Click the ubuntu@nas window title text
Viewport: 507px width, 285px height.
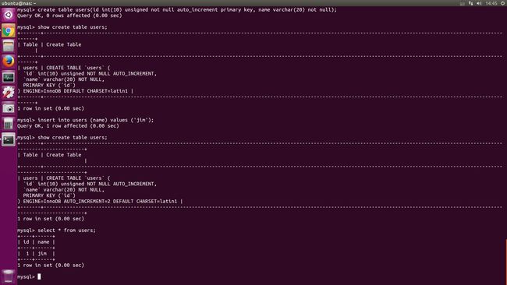19,3
